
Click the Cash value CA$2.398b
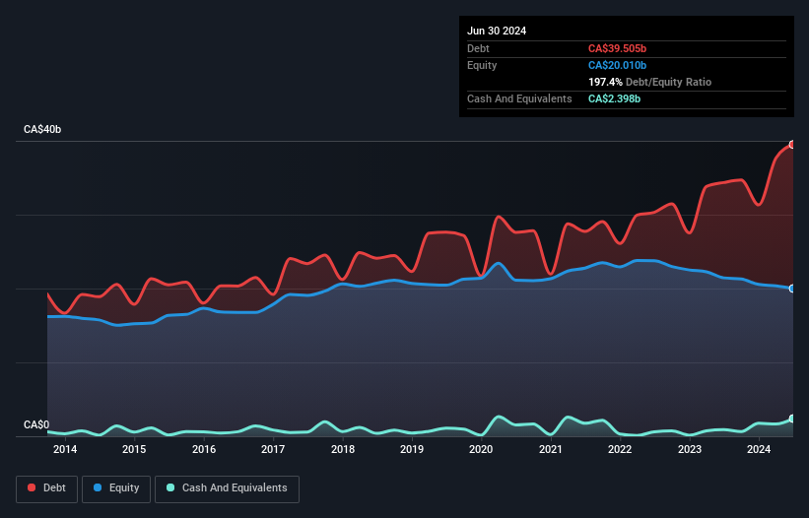pyautogui.click(x=614, y=98)
